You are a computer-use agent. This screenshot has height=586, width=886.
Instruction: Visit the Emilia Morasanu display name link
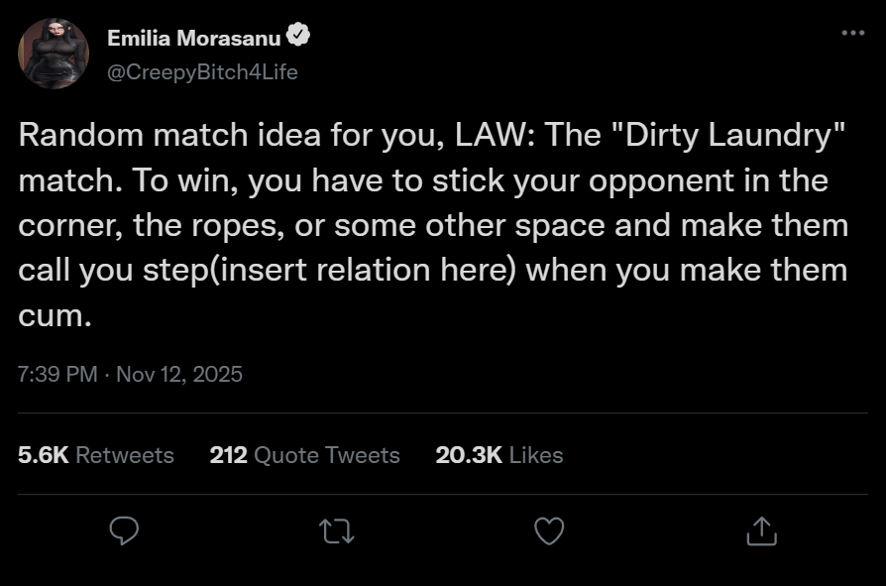(x=193, y=39)
